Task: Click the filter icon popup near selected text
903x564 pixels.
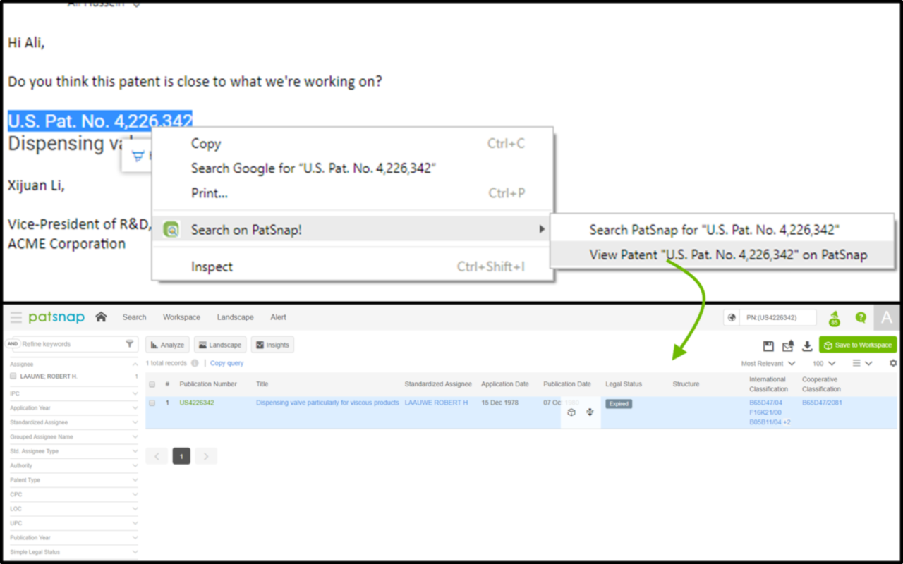Action: click(x=138, y=157)
